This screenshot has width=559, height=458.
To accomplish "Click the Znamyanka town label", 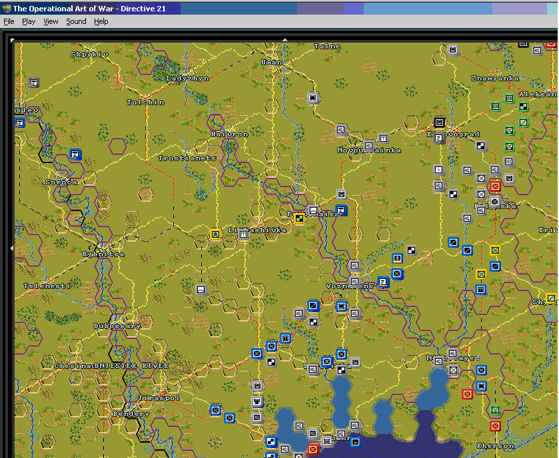I will [x=495, y=79].
